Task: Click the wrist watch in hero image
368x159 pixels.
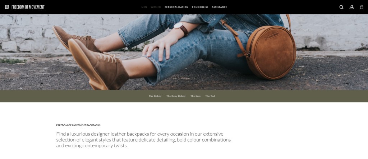Action: point(181,29)
